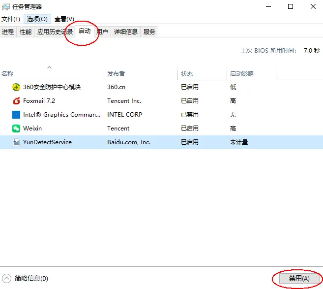The image size is (323, 289).
Task: Click the Foxmail 7.2 red icon
Action: pos(16,101)
